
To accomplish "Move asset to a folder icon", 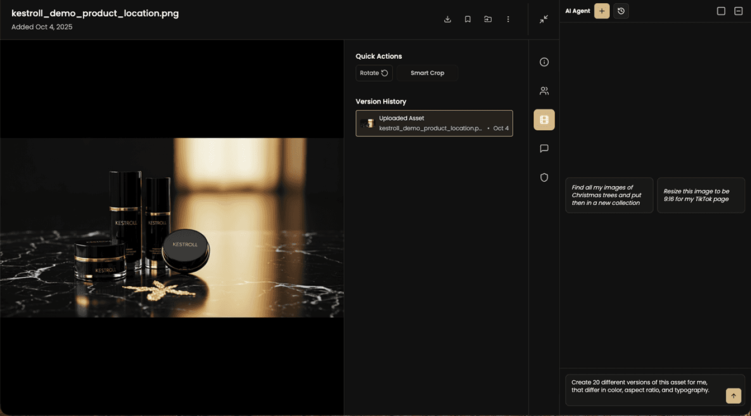I will (488, 19).
